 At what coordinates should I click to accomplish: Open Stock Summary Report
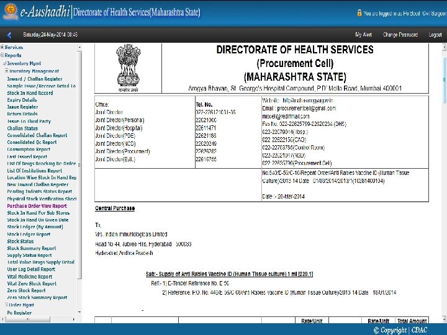(32, 248)
